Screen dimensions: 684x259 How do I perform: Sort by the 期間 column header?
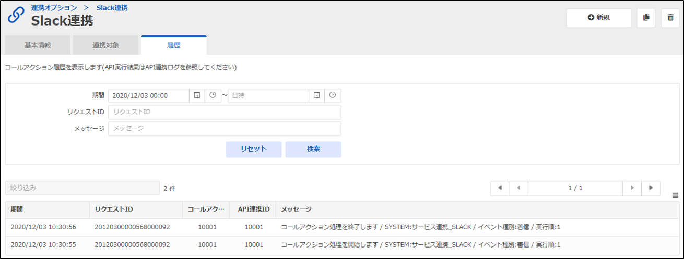pos(47,209)
